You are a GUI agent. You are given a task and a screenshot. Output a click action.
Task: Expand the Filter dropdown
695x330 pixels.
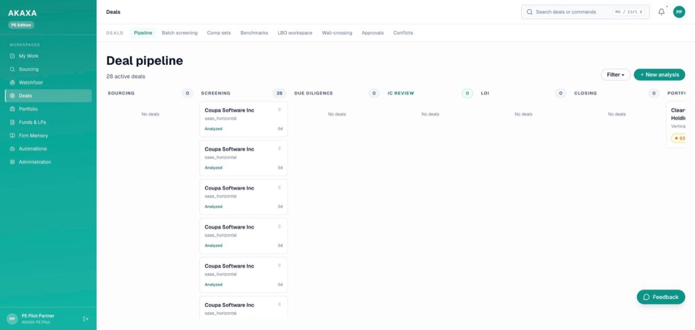616,75
